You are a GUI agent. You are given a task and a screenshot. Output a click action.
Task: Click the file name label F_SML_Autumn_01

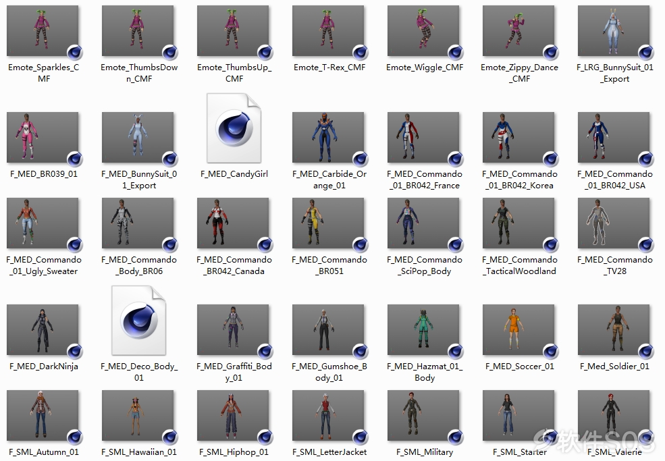point(44,452)
